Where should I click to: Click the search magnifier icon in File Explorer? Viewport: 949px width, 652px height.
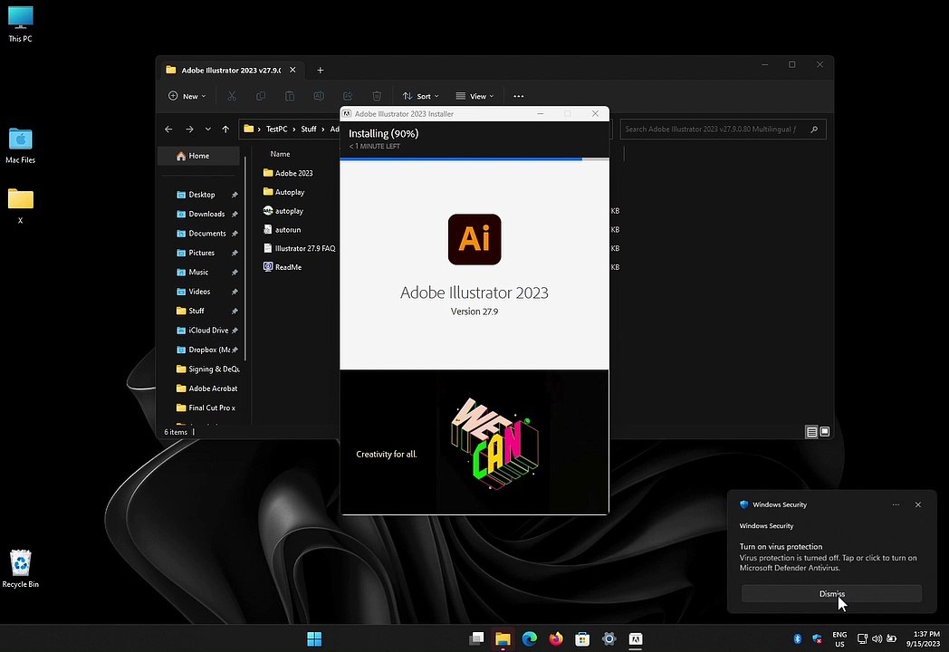814,129
